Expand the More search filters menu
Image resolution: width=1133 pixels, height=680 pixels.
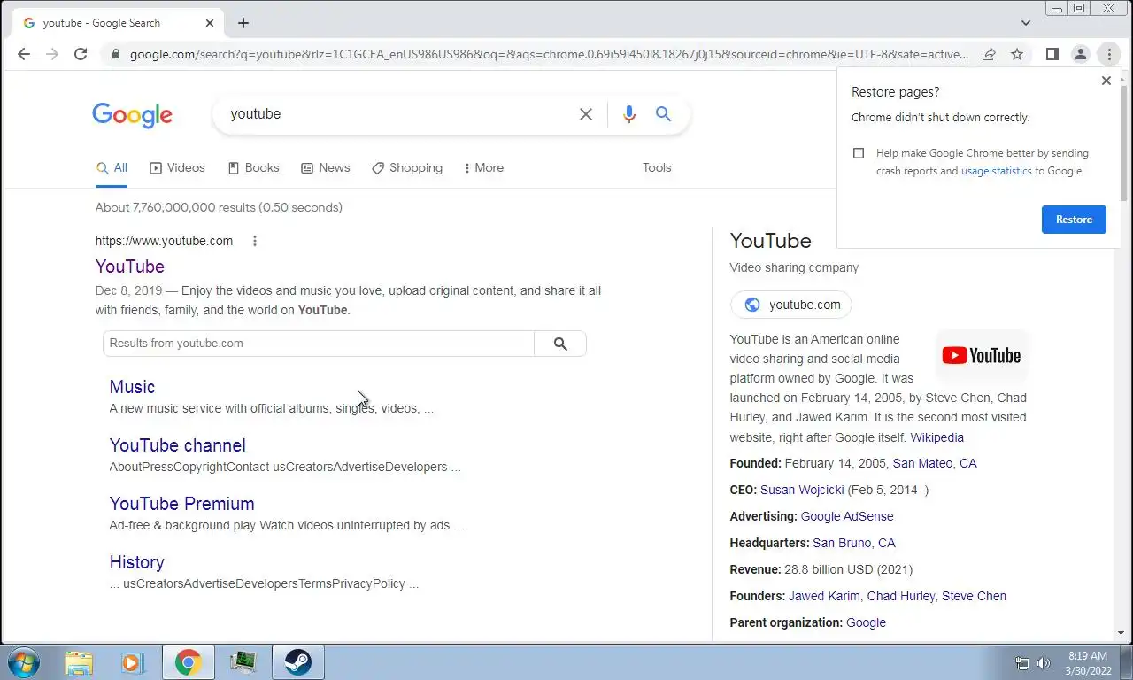click(x=484, y=167)
